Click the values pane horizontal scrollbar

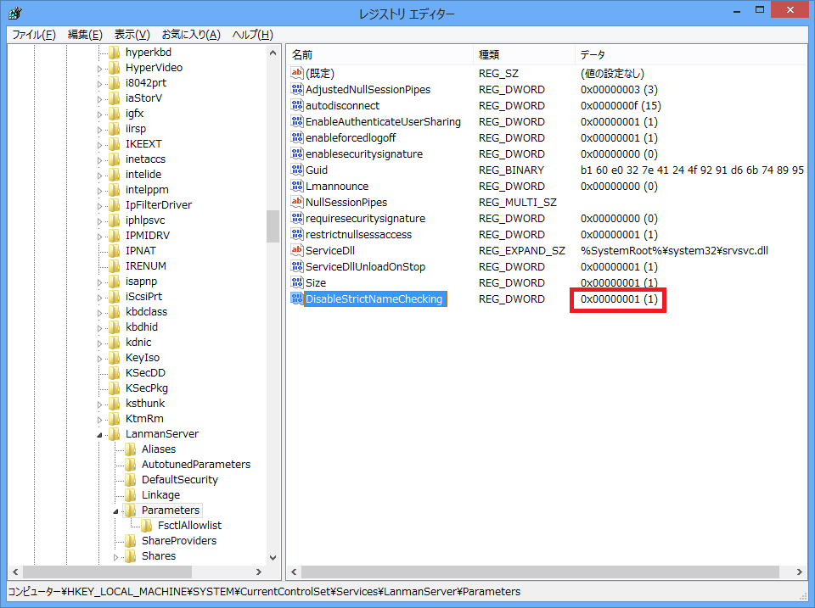click(x=543, y=572)
